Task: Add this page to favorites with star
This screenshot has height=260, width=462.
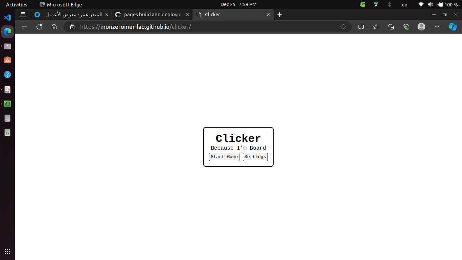Action: click(343, 27)
